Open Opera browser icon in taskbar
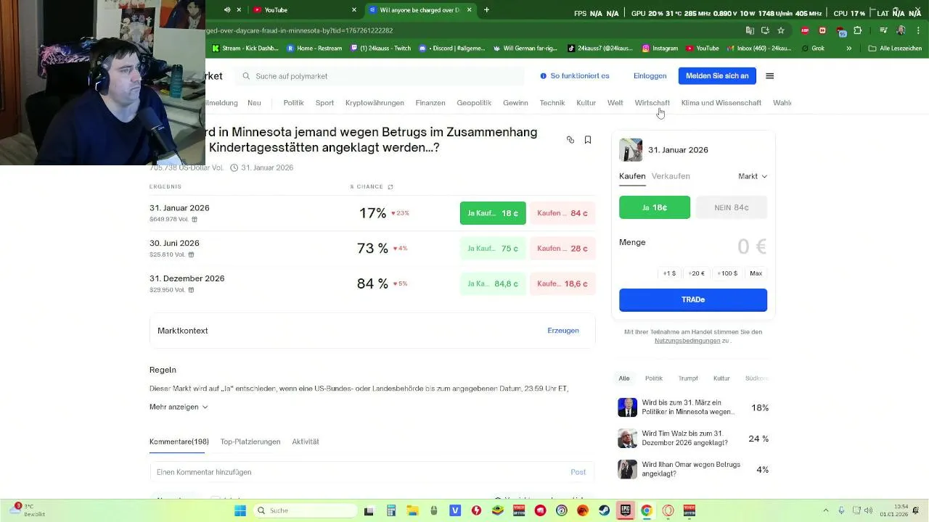The width and height of the screenshot is (929, 522). coord(668,510)
